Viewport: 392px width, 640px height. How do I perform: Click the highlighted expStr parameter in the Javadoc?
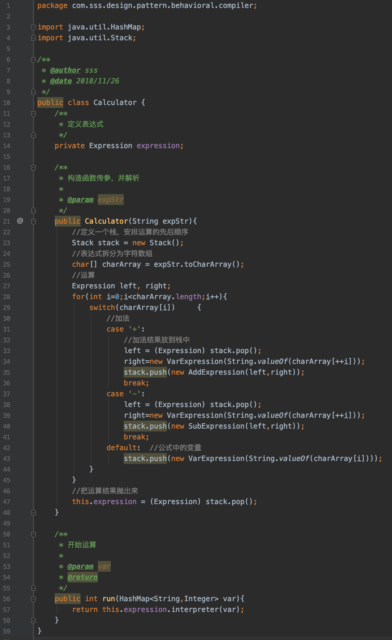[x=110, y=200]
